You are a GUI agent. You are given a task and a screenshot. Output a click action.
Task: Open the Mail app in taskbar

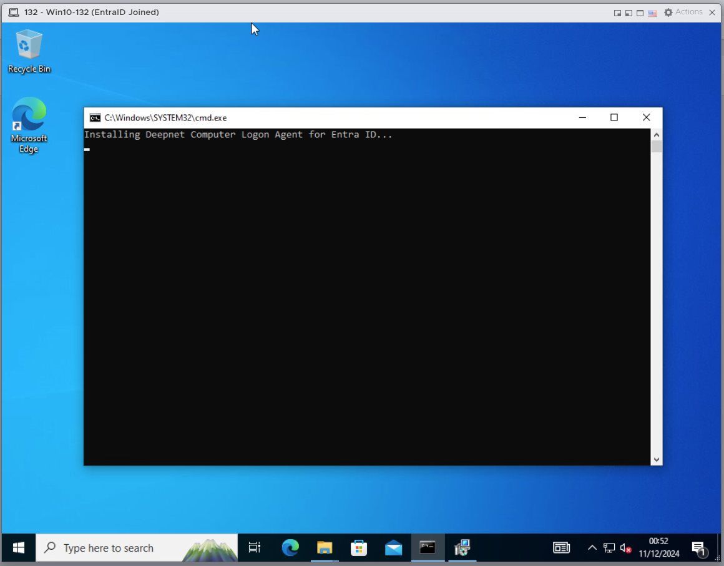tap(393, 548)
